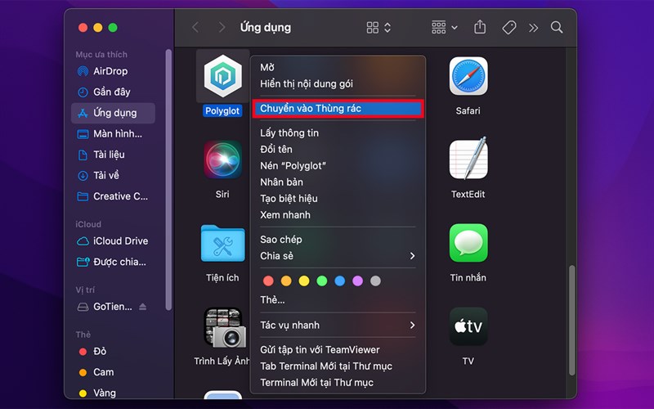Apply the orange tag color dot
The width and height of the screenshot is (654, 409).
(x=286, y=281)
